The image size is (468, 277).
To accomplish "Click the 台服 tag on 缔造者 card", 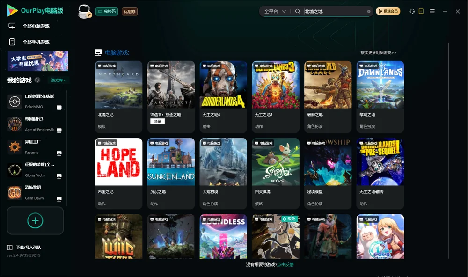I will click(x=157, y=121).
